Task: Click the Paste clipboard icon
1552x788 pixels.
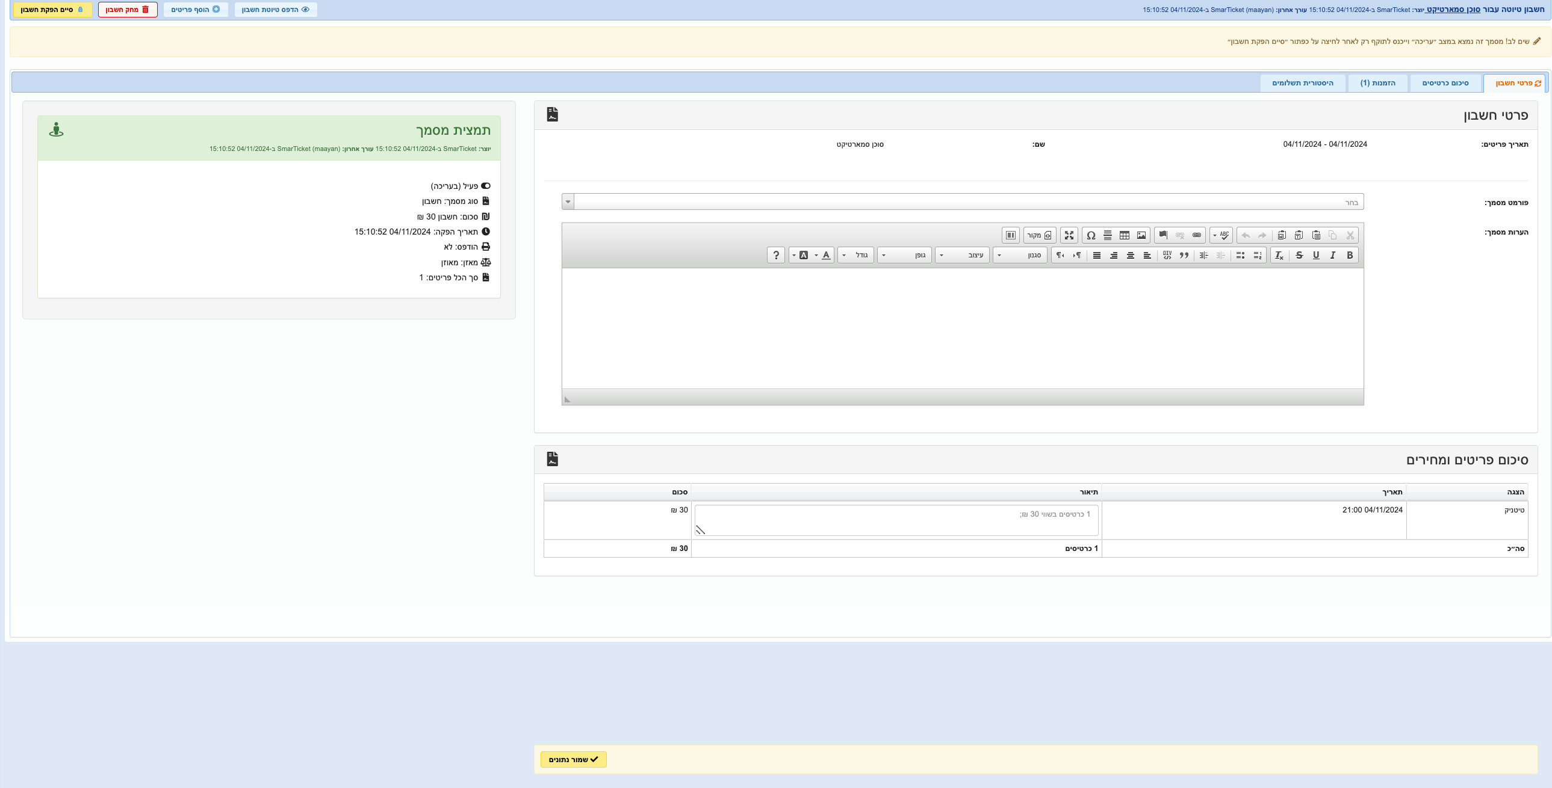Action: [1317, 235]
